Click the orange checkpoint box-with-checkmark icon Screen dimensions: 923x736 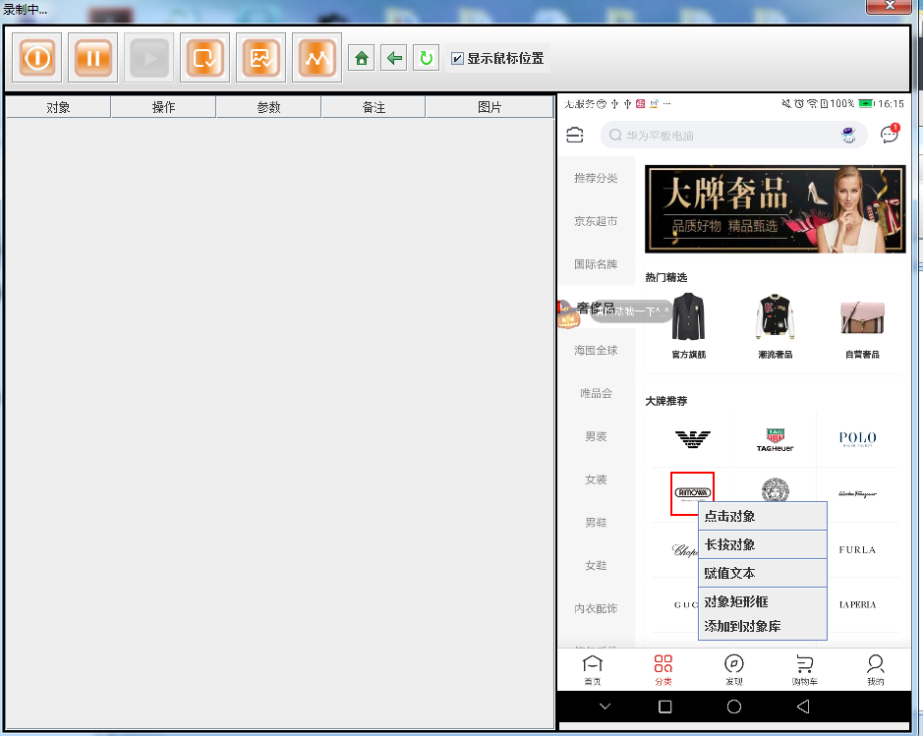pos(204,58)
